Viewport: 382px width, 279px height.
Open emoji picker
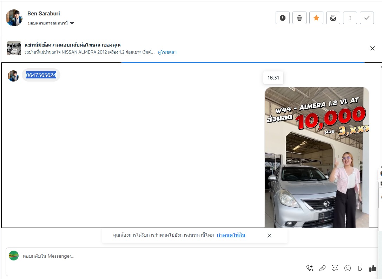[x=348, y=268]
